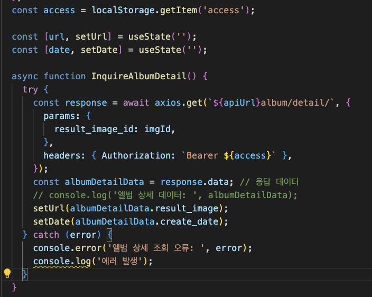372x297 pixels.
Task: Click the '에러 발생' string
Action: click(119, 261)
